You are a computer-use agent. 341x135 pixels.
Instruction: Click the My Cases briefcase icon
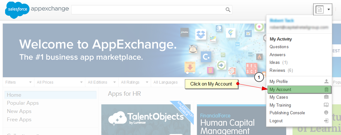[x=326, y=97]
